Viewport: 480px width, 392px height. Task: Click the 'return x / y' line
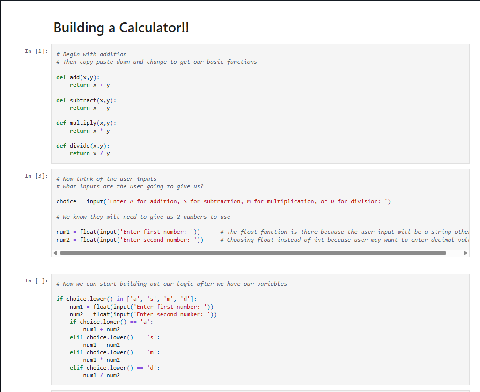point(90,154)
